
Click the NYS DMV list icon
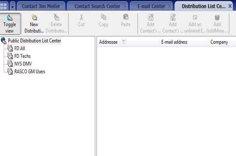coord(10,64)
